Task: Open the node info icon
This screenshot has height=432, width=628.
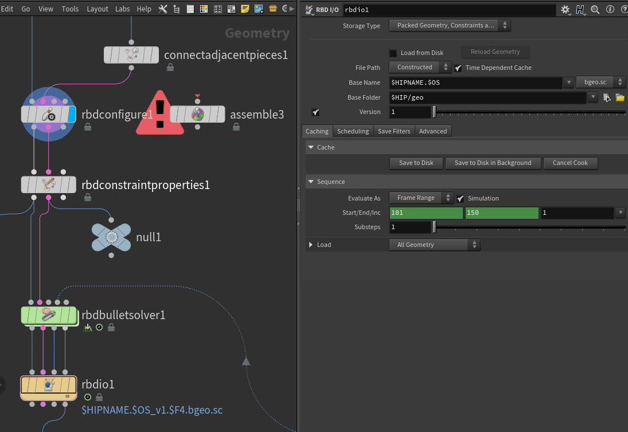Action: (x=610, y=10)
